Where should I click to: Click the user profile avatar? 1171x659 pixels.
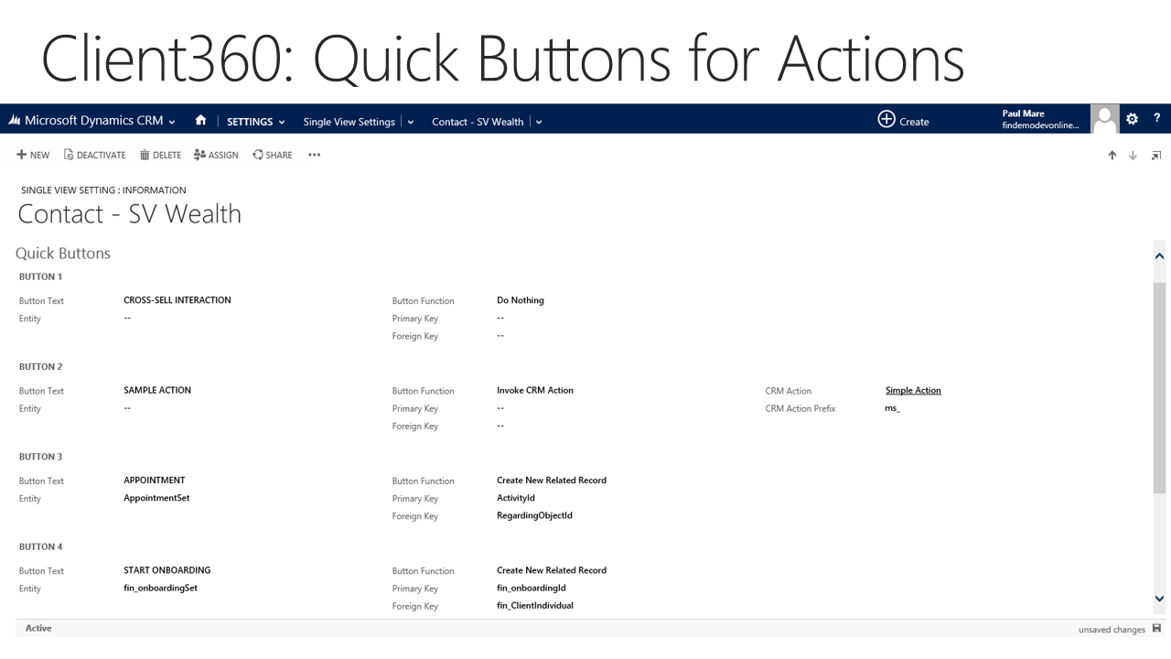click(x=1105, y=119)
